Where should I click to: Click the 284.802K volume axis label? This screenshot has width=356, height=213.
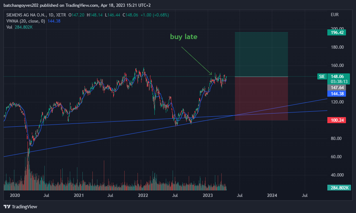click(339, 188)
